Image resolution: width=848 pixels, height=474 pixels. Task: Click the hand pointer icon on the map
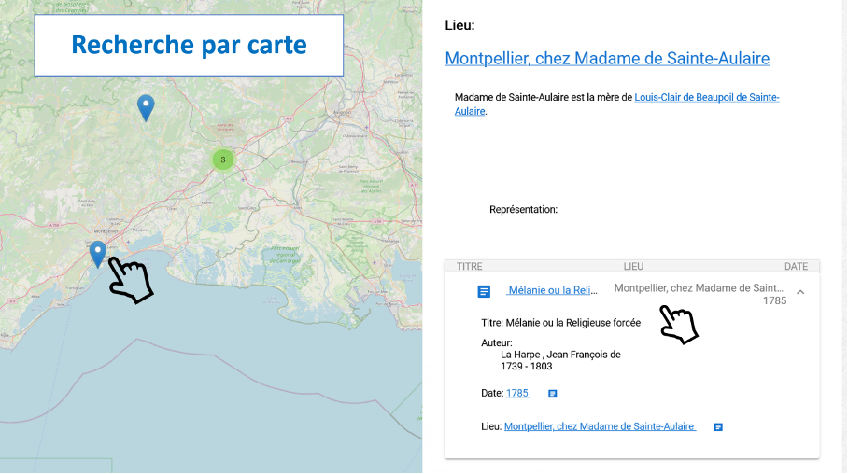(x=131, y=279)
